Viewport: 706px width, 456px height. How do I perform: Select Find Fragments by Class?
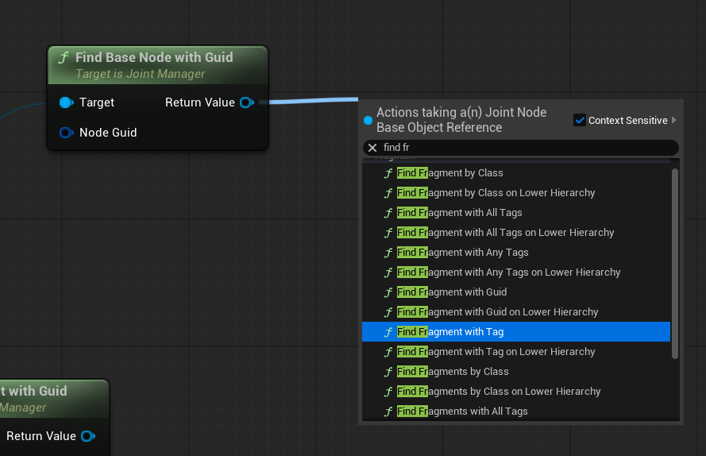tap(453, 372)
